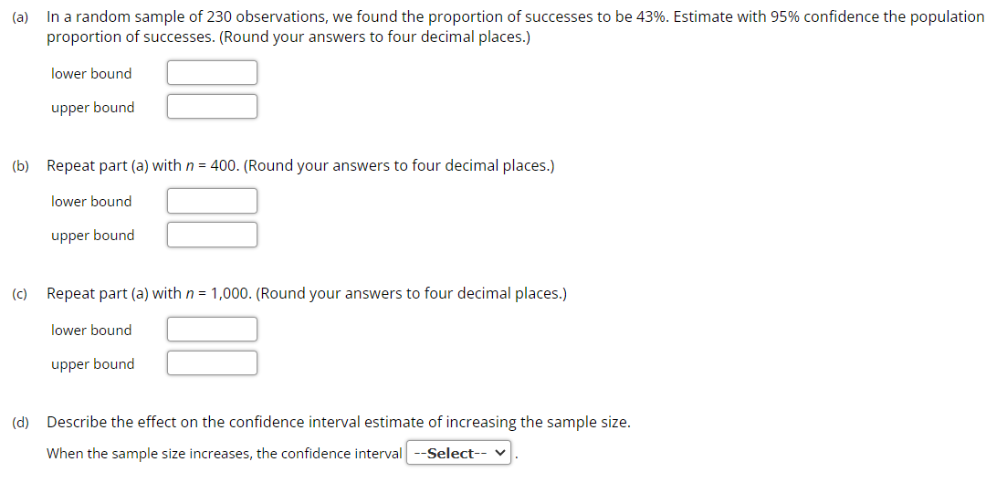1007x504 pixels.
Task: Click the (b) part marker
Action: coord(20,165)
